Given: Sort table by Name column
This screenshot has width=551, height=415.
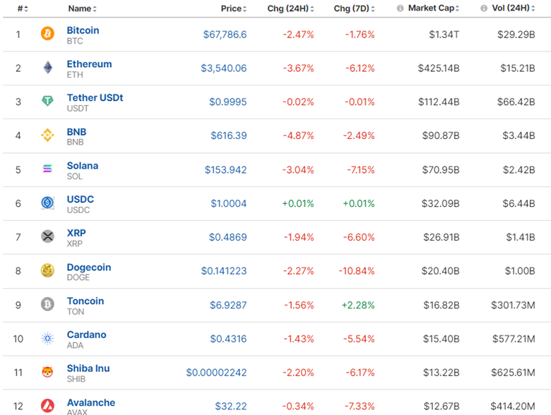Looking at the screenshot, I should tap(82, 8).
